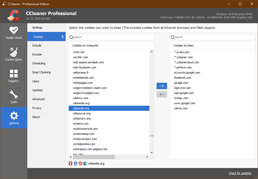The image size is (258, 179).
Task: Switch to the Scheduling options page
Action: click(x=39, y=63)
